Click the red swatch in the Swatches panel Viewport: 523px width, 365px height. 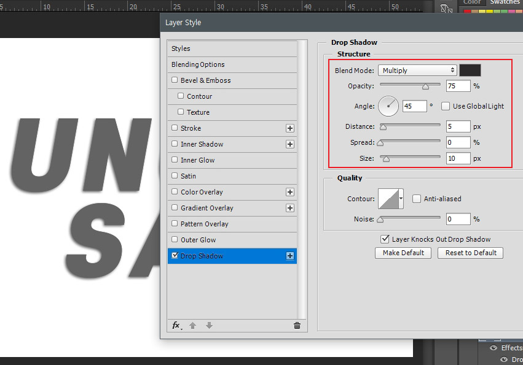pos(467,11)
